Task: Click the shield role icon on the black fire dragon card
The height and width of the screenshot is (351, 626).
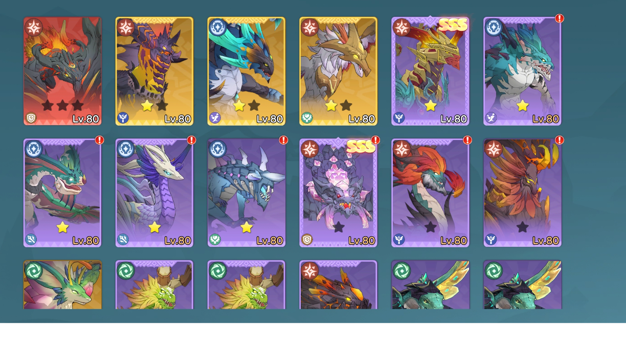Action: (31, 119)
